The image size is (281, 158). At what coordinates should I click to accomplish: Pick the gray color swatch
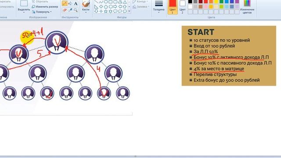195,2
